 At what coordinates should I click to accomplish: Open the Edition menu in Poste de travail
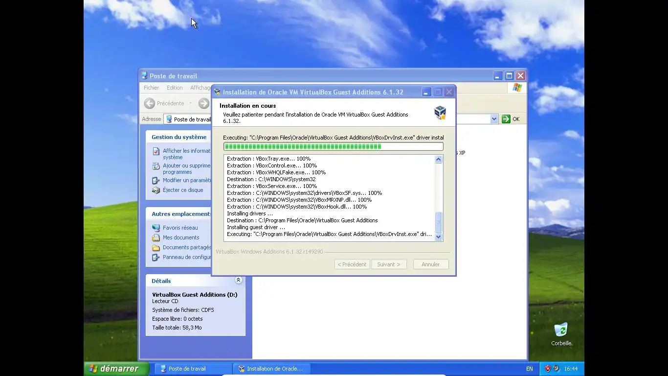[x=175, y=88]
